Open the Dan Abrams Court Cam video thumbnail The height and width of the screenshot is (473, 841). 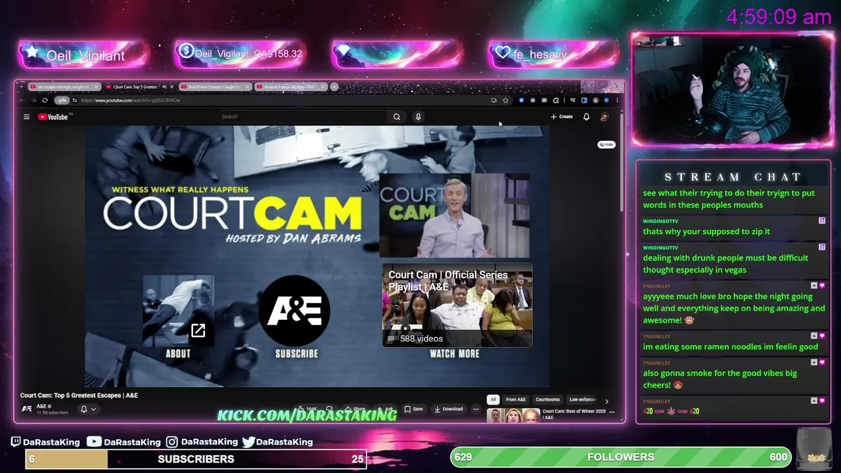455,215
